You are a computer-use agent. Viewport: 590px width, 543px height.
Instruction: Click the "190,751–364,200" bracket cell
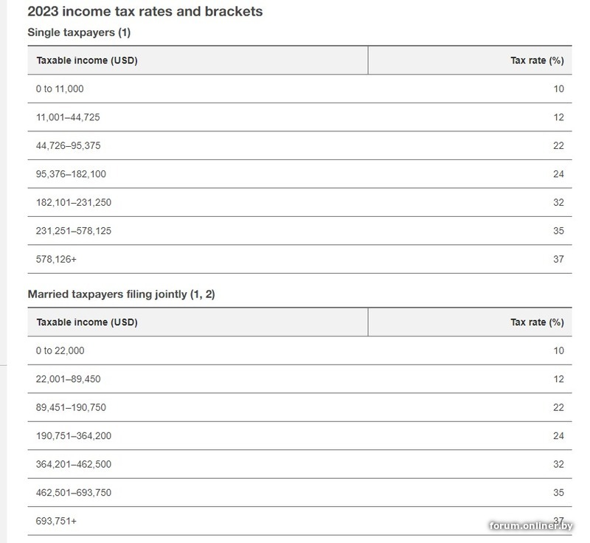click(x=73, y=436)
